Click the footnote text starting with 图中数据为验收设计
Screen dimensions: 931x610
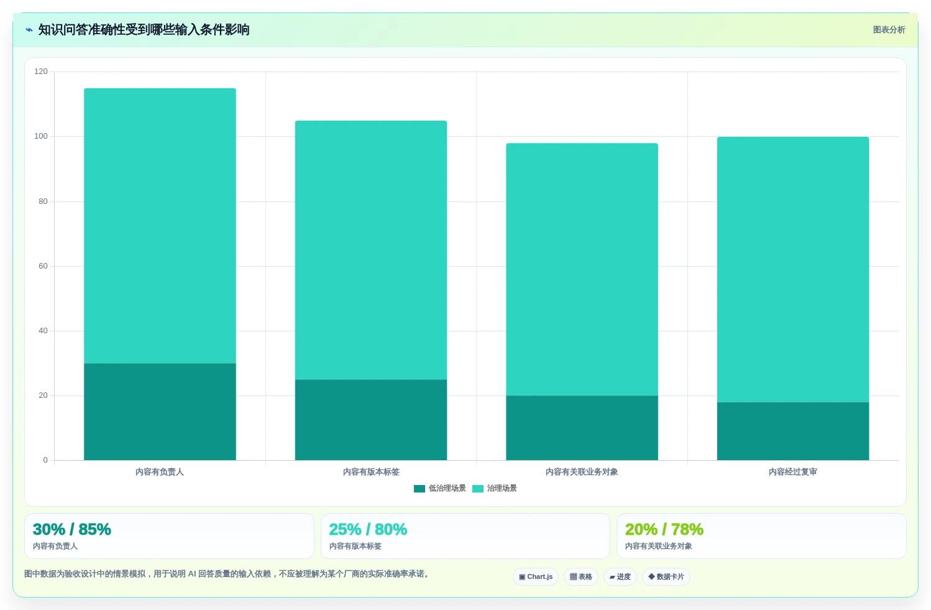coord(227,574)
